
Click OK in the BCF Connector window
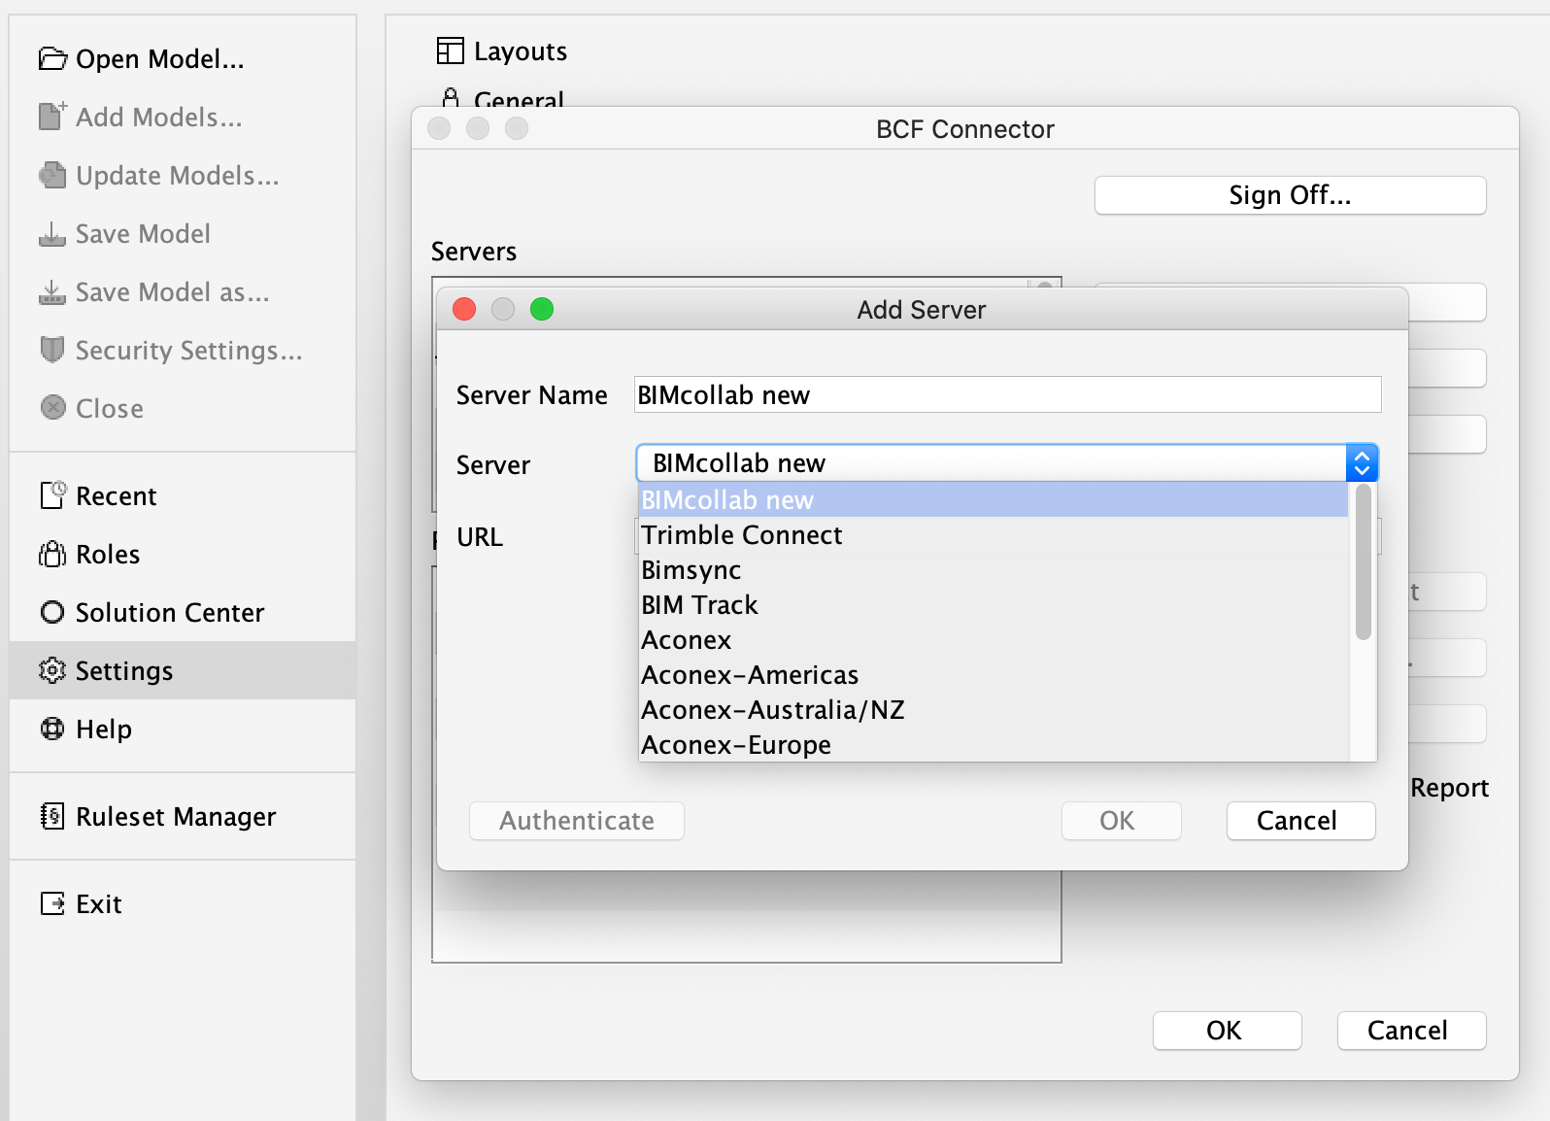1227,1031
